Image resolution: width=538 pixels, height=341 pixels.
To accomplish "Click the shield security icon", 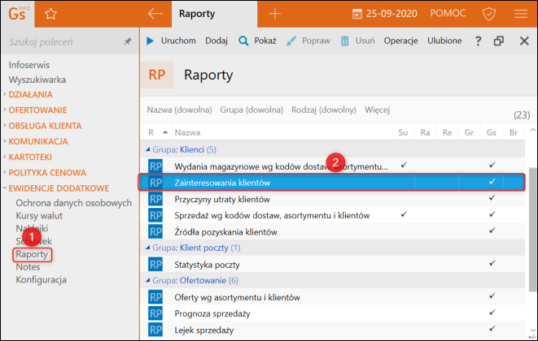I will pos(488,14).
